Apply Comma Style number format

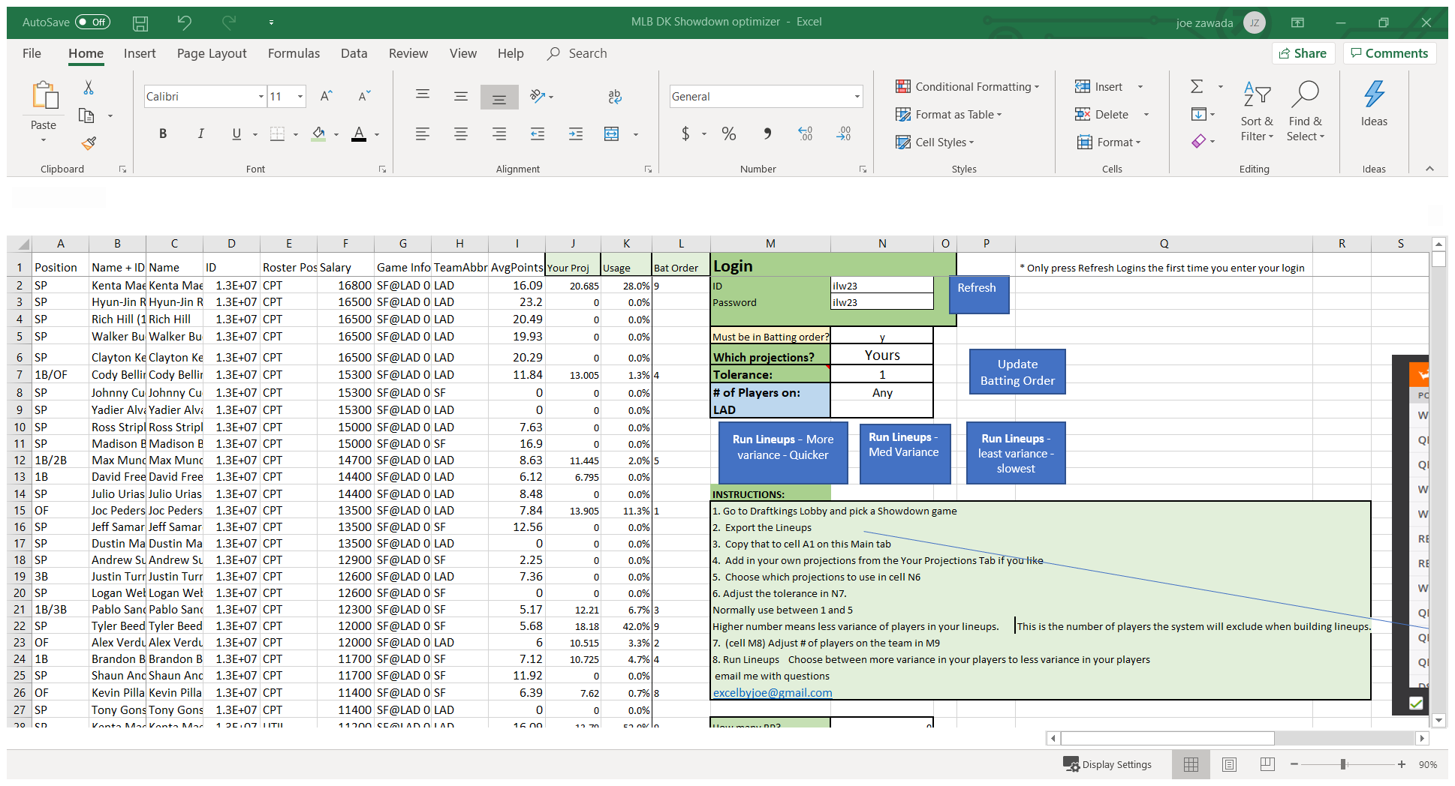pos(767,133)
